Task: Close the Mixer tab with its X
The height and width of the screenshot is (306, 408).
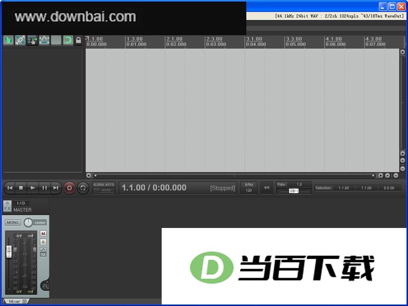Action: (x=24, y=301)
